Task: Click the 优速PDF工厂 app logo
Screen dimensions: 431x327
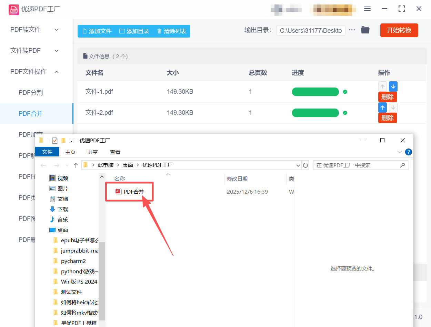Action: click(x=14, y=10)
